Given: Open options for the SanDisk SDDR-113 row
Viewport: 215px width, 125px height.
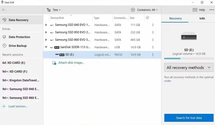Looking at the screenshot, I should (153, 47).
